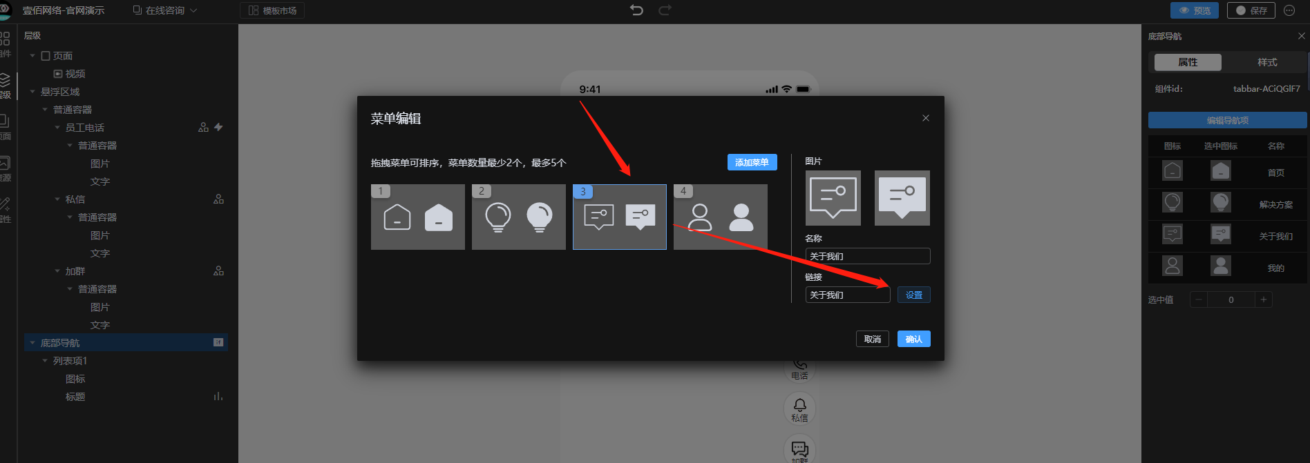Viewport: 1310px width, 463px height.
Task: Close the 菜单编辑 dialog with the X
Action: (926, 118)
